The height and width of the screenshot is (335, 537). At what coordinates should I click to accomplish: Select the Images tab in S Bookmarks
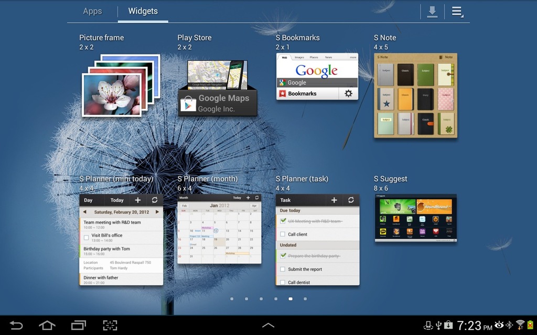[299, 58]
